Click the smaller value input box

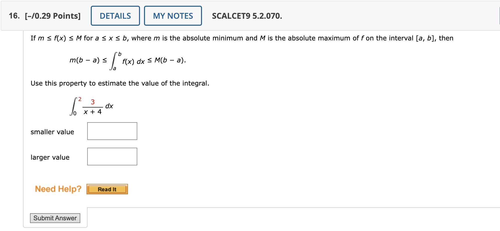point(112,131)
